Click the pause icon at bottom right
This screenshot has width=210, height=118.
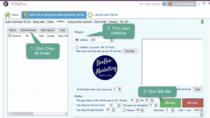click(x=201, y=115)
